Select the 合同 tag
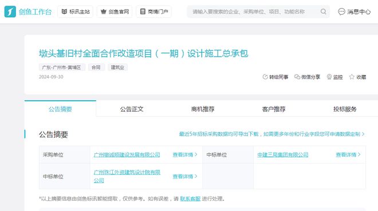 click(x=96, y=67)
